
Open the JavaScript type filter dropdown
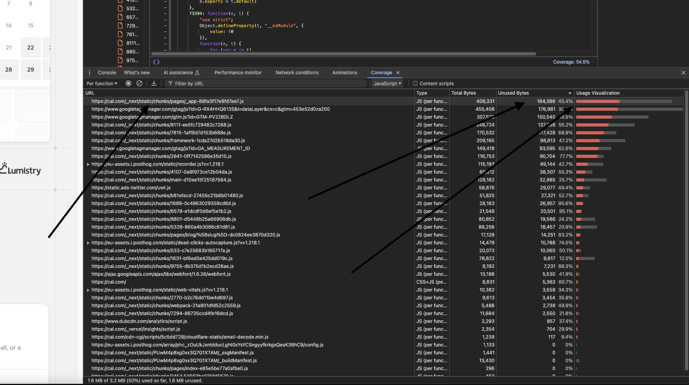387,83
